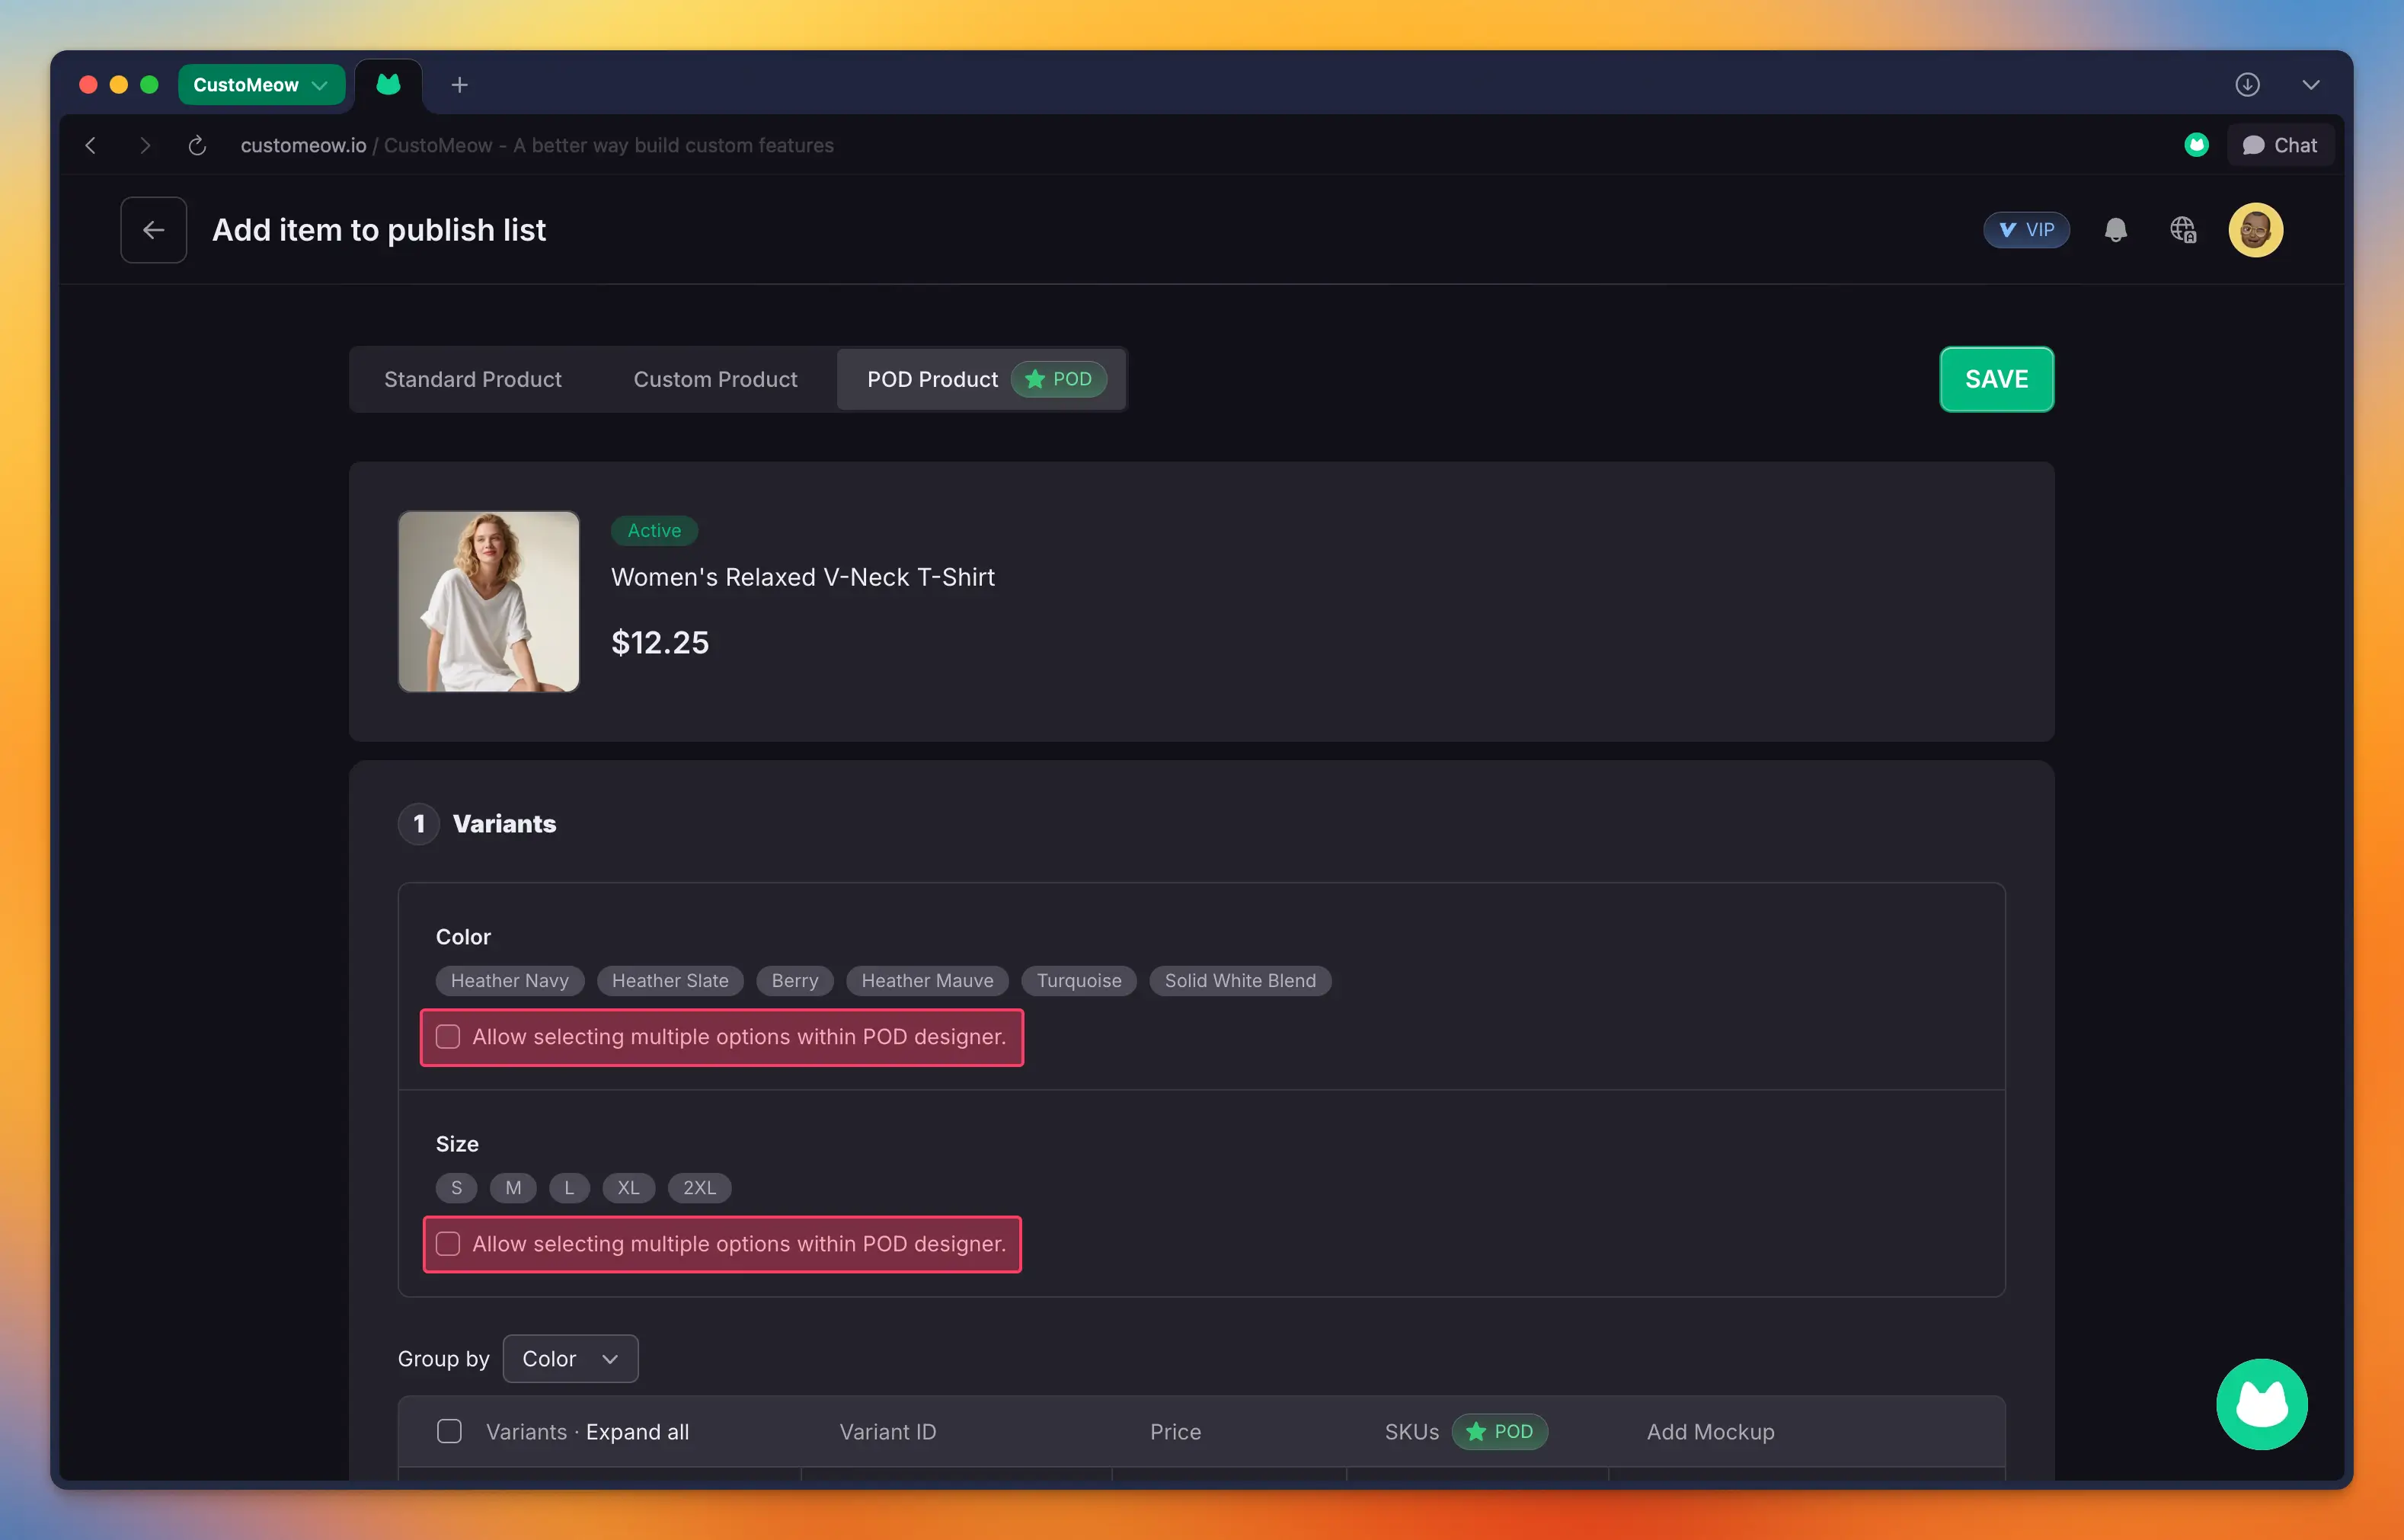Click the XL size tag
This screenshot has height=1540, width=2404.
coord(628,1187)
